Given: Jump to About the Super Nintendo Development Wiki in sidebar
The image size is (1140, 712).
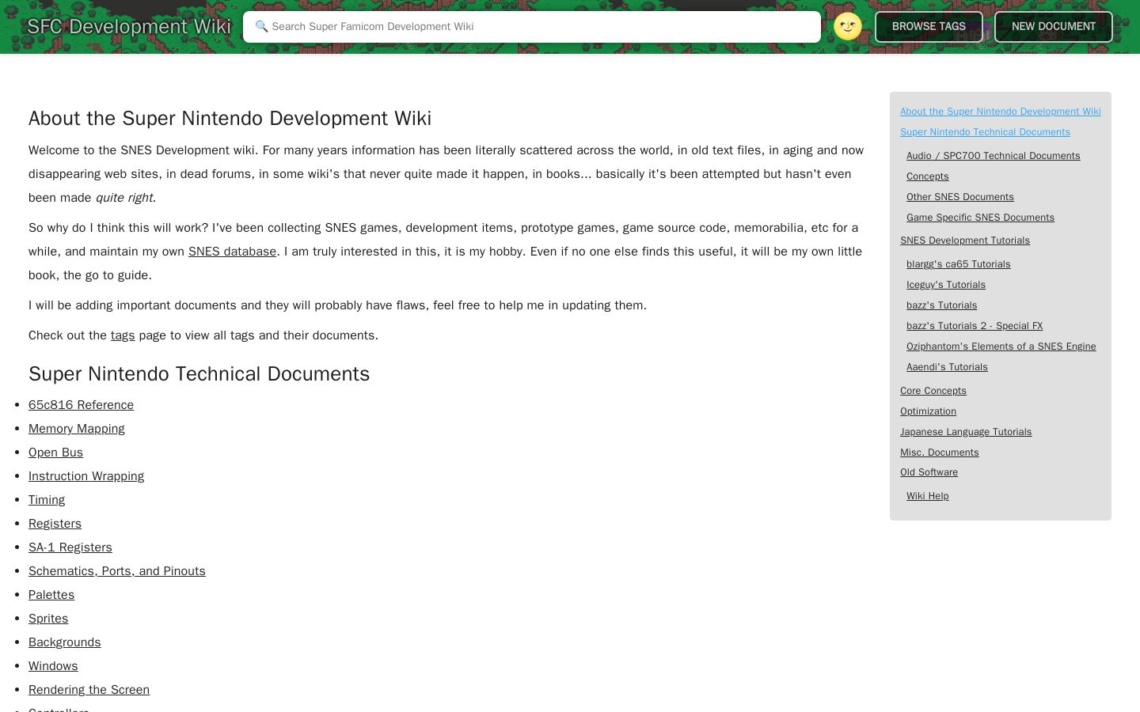Looking at the screenshot, I should (1001, 112).
